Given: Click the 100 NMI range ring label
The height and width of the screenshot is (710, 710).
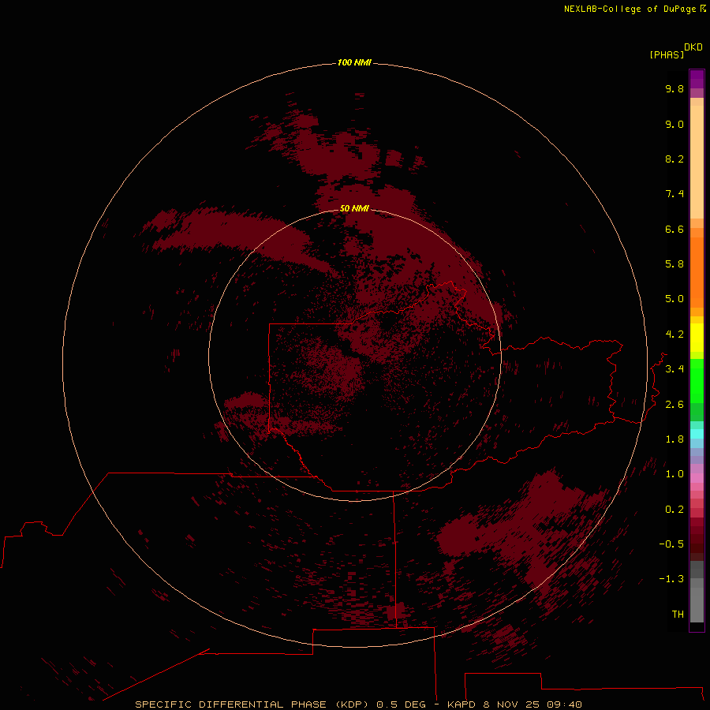Looking at the screenshot, I should pyautogui.click(x=354, y=62).
